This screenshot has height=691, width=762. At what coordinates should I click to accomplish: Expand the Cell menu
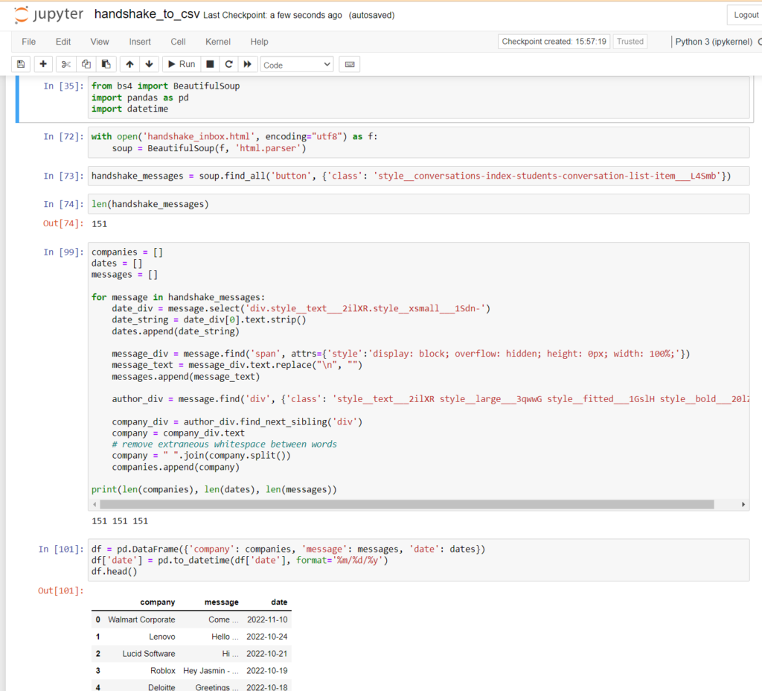178,42
